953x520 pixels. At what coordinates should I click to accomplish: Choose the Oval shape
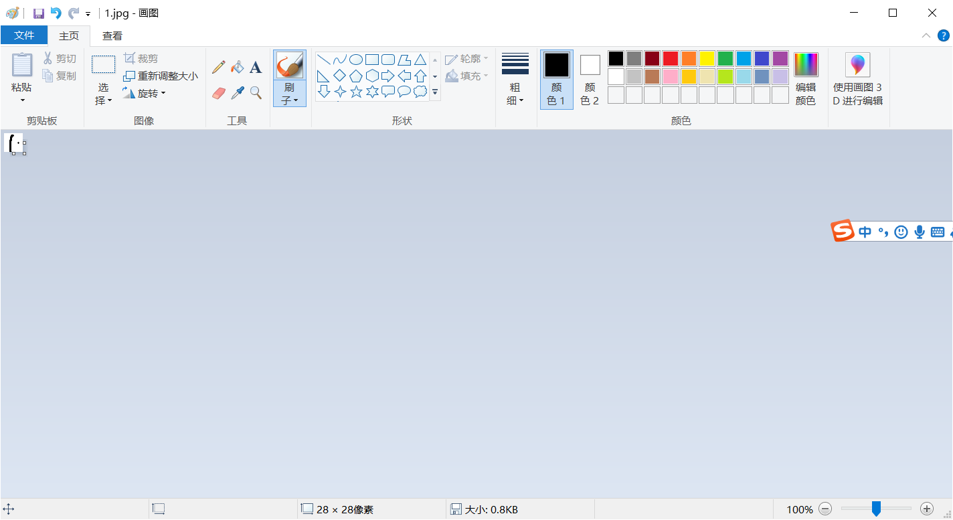click(x=356, y=60)
